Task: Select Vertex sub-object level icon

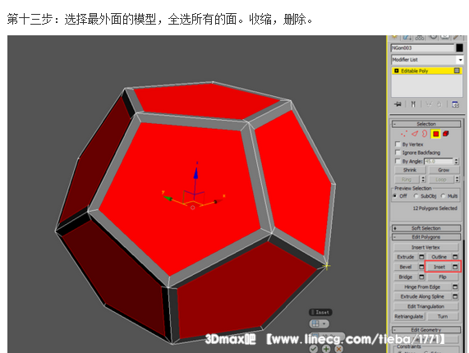Action: click(x=404, y=134)
